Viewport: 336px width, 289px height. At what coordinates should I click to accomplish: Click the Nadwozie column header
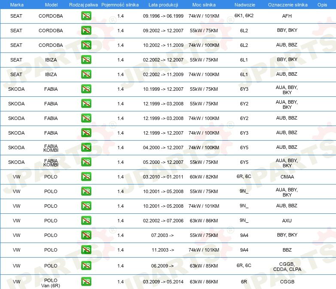point(245,5)
